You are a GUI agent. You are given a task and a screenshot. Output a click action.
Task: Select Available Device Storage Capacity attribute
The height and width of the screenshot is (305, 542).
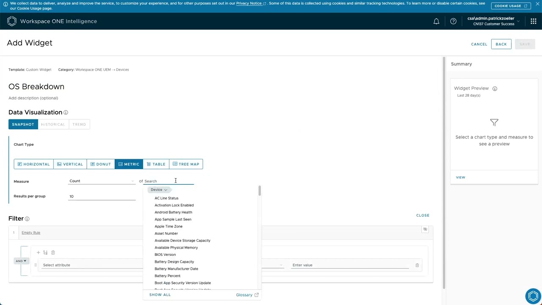tap(183, 241)
